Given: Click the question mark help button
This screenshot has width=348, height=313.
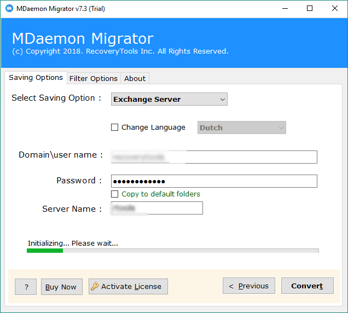Looking at the screenshot, I should [x=26, y=287].
